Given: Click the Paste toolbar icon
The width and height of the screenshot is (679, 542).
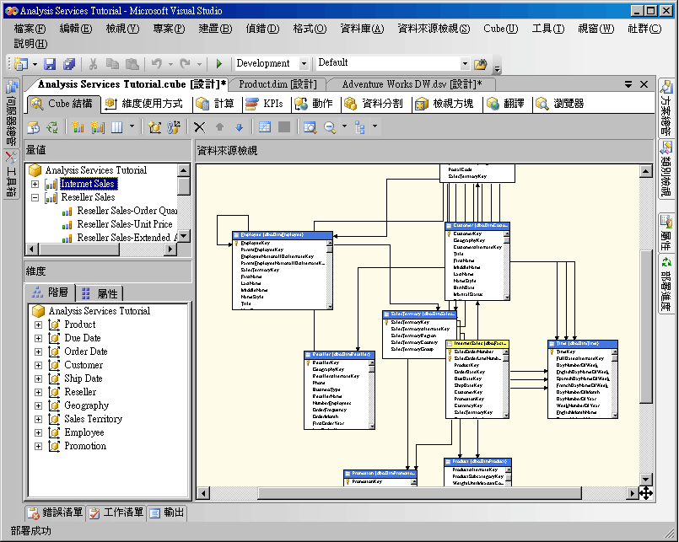Looking at the screenshot, I should point(132,64).
